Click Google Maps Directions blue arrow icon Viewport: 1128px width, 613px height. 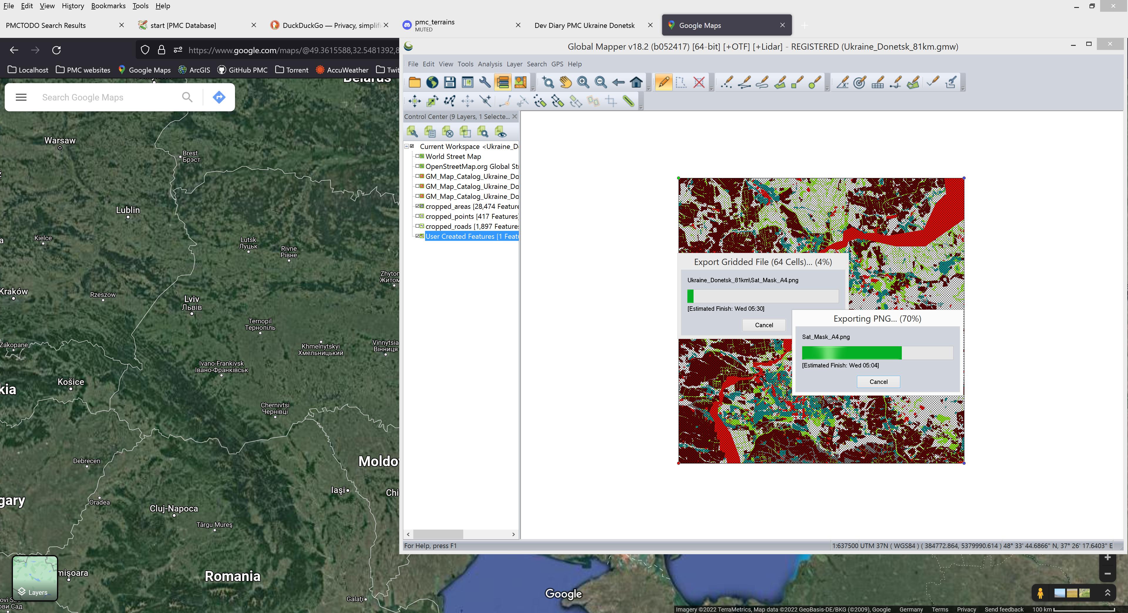point(219,97)
